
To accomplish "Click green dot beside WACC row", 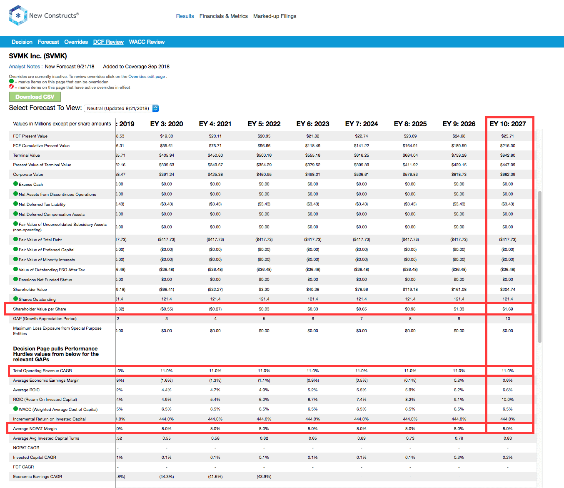I will (x=15, y=409).
